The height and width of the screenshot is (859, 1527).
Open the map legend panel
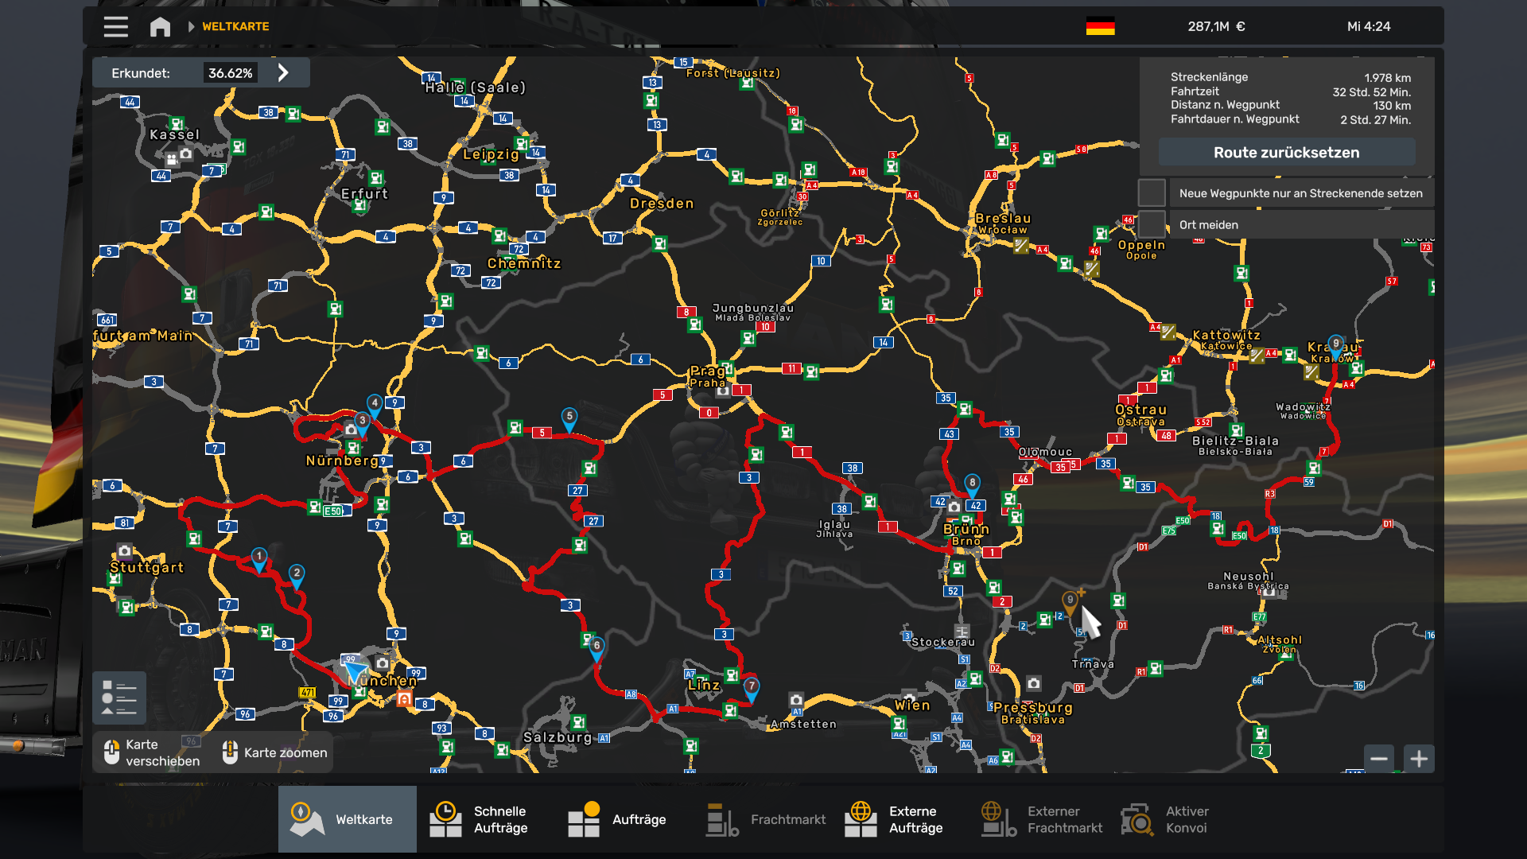[119, 698]
